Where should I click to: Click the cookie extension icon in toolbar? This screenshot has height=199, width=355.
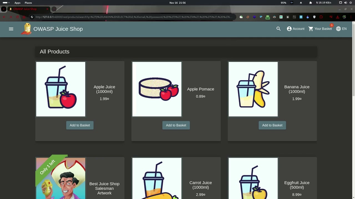[248, 17]
